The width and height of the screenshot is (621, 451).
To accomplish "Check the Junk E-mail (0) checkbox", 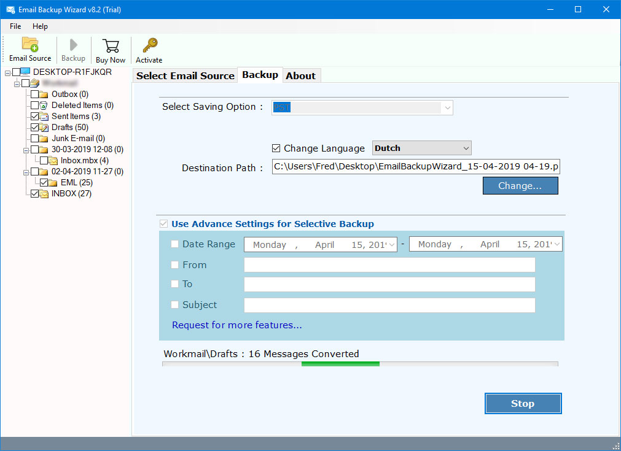I will coord(35,139).
